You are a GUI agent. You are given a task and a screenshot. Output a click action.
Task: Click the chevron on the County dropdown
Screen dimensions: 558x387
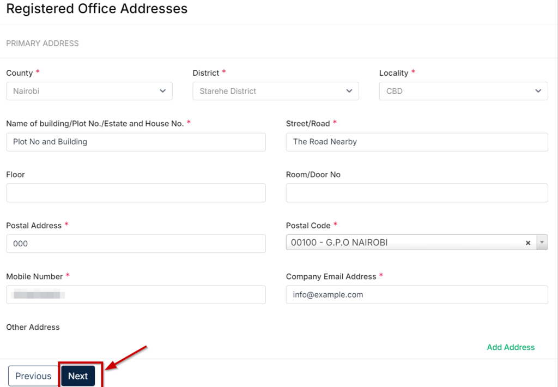[x=163, y=91]
